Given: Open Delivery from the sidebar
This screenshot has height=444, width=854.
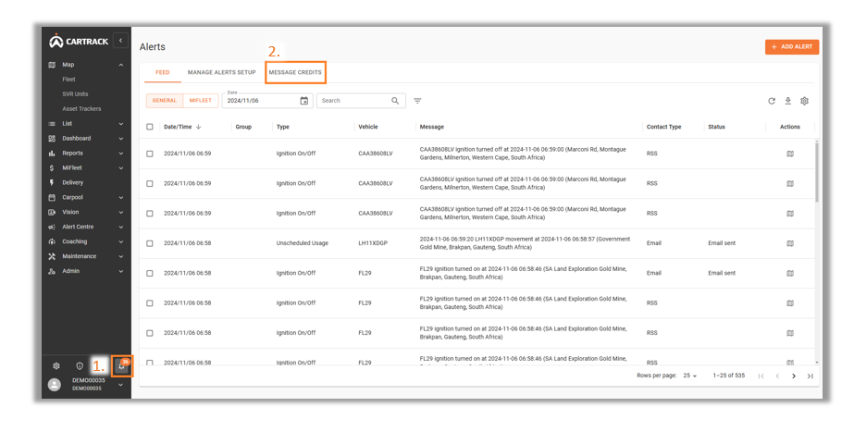Looking at the screenshot, I should [72, 182].
